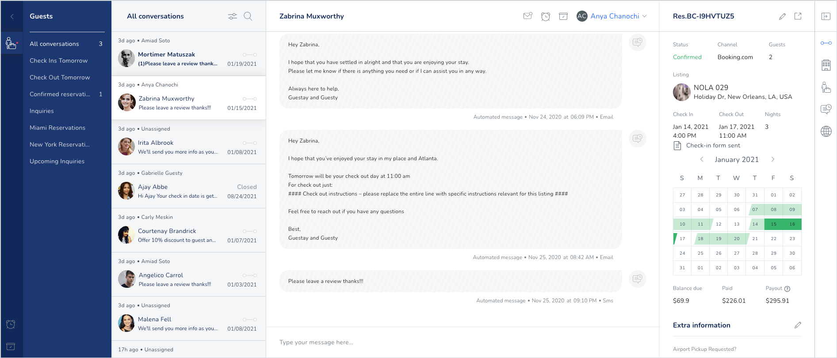Click the message input field
This screenshot has width=837, height=358.
pos(462,342)
